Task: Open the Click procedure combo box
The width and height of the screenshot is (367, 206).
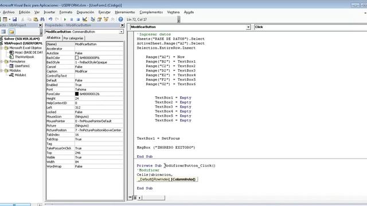Action: [x=311, y=27]
